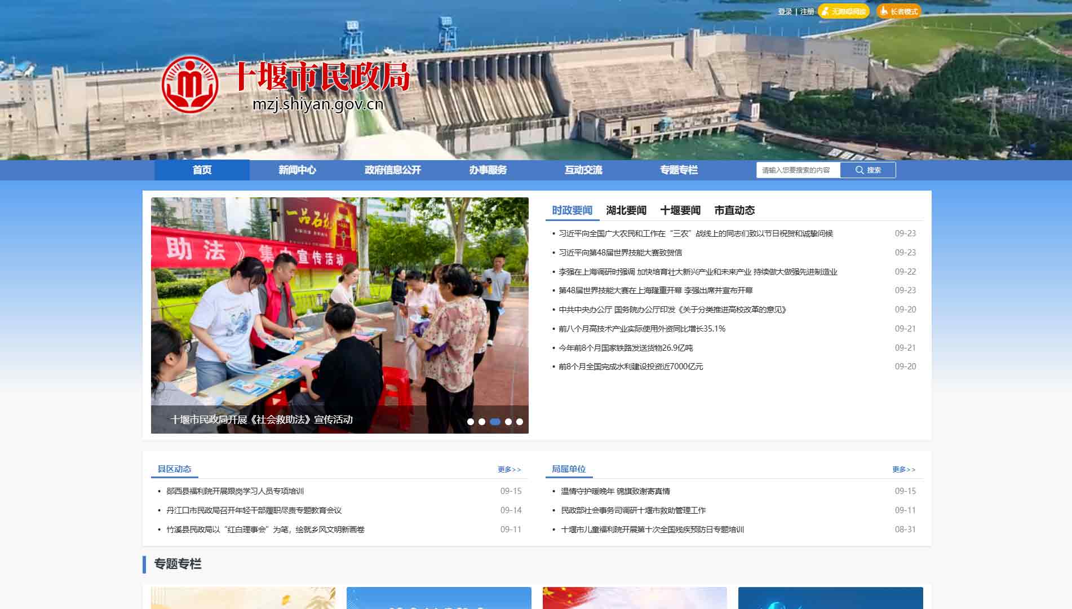Open 民政部社会事务司调研十堰市 news item
Image resolution: width=1072 pixels, height=609 pixels.
634,510
